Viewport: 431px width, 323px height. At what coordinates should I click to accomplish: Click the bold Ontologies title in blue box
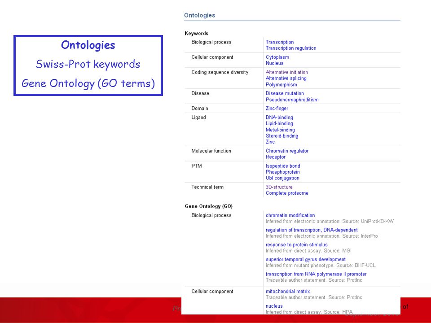point(88,45)
